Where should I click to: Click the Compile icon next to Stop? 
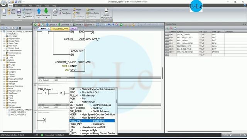(42, 25)
